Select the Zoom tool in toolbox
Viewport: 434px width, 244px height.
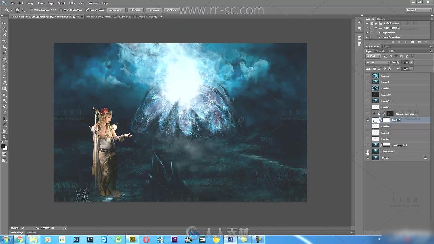[4, 137]
